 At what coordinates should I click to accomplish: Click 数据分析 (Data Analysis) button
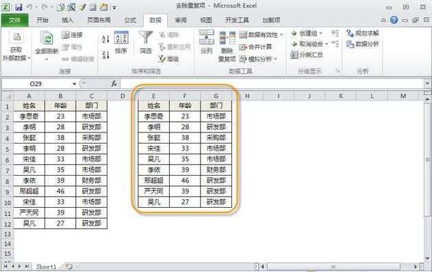pos(363,44)
